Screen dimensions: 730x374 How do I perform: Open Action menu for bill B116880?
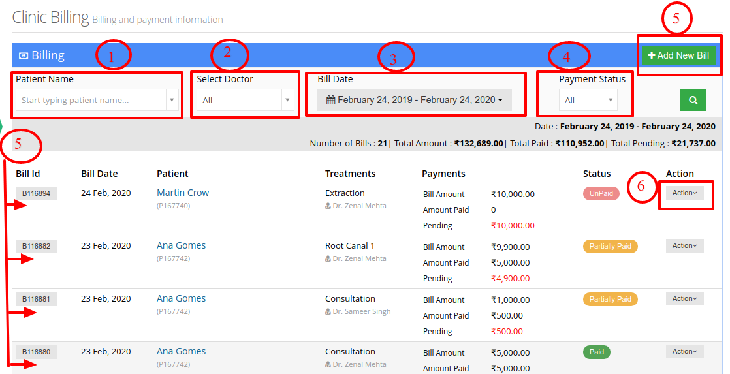point(684,352)
